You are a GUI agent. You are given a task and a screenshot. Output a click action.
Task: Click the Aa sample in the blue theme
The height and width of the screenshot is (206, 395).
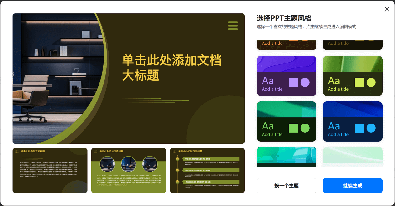tap(334, 126)
